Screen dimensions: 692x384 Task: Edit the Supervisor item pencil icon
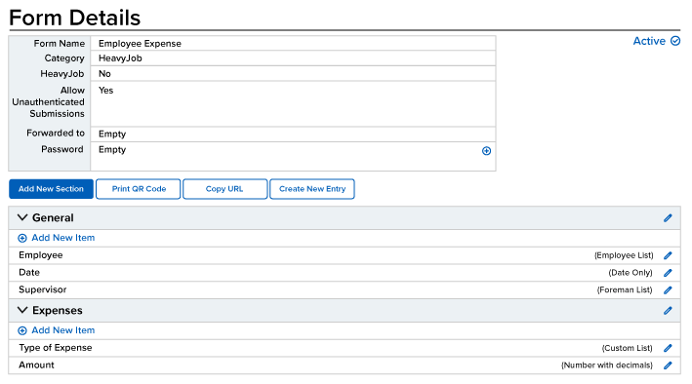coord(668,290)
